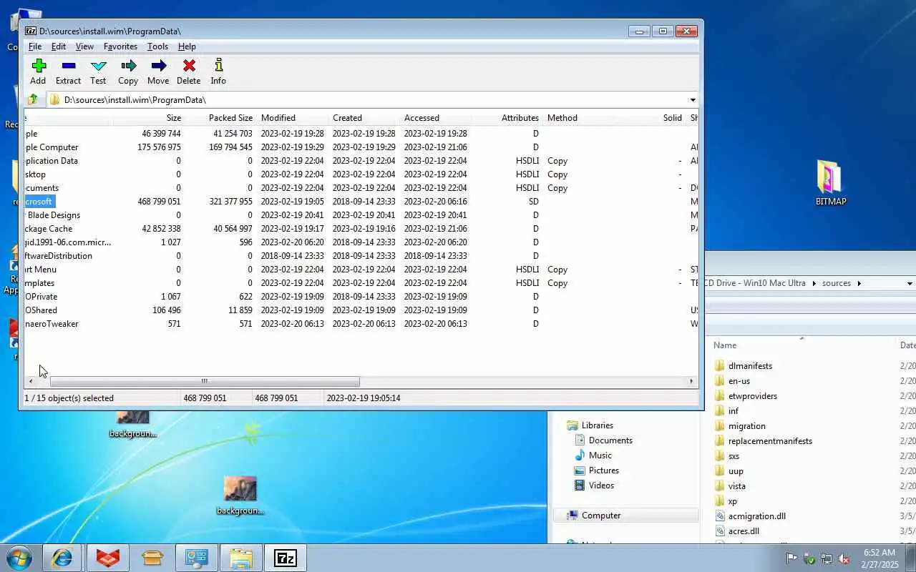Screen dimensions: 916x572
Task: Open Internet Explorer from the taskbar
Action: [62, 558]
